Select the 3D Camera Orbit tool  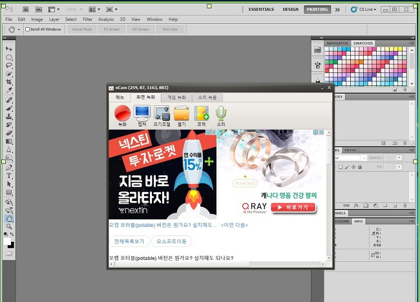pyautogui.click(x=9, y=210)
